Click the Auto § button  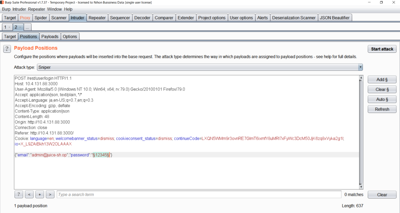(x=382, y=99)
